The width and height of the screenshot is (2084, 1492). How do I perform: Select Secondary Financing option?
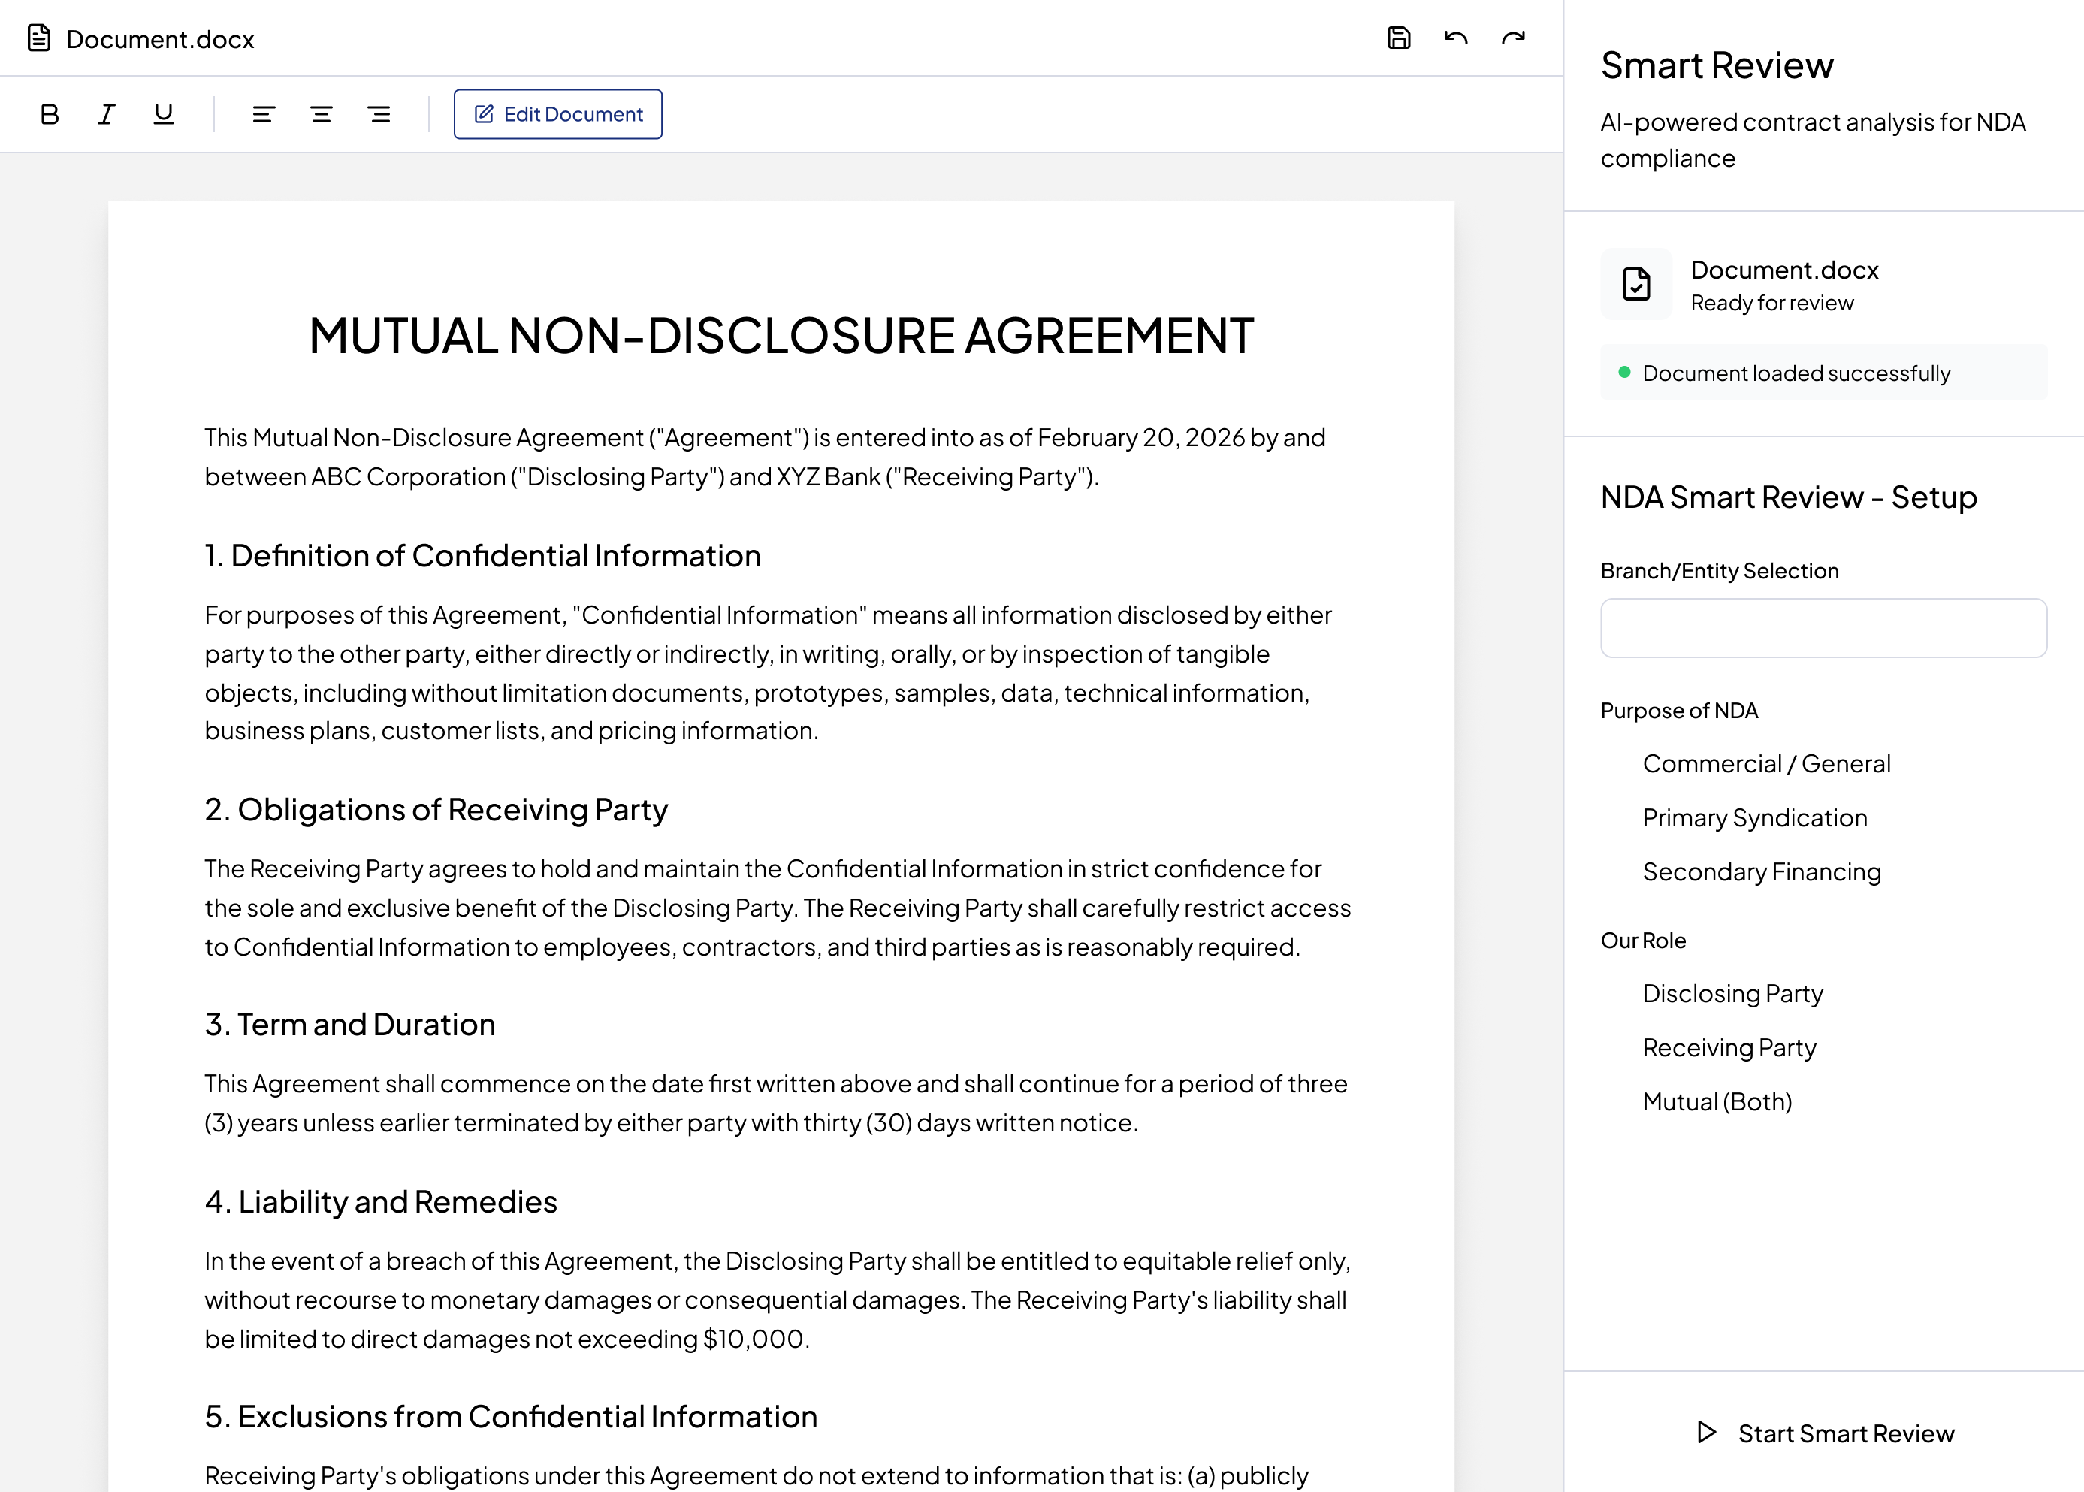pyautogui.click(x=1761, y=872)
